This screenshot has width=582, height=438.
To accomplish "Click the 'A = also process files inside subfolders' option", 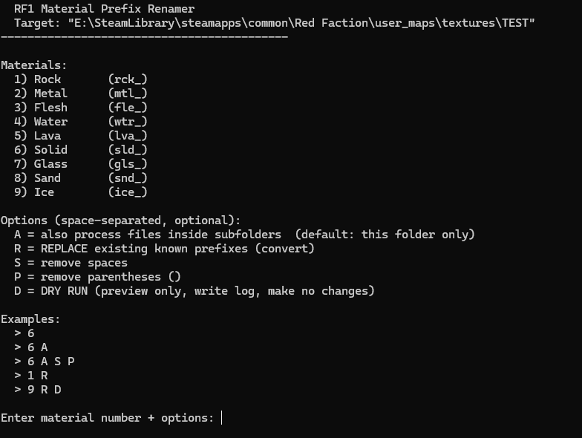I will coord(147,235).
